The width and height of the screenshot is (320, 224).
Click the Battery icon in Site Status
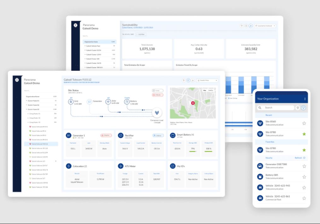click(127, 102)
